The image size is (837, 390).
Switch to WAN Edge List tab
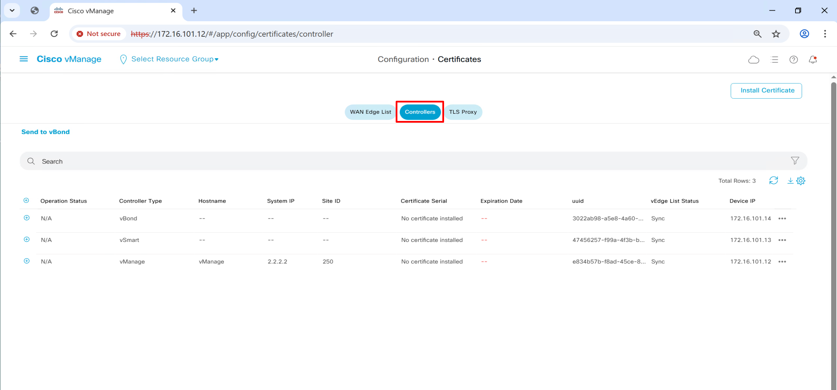pyautogui.click(x=370, y=112)
